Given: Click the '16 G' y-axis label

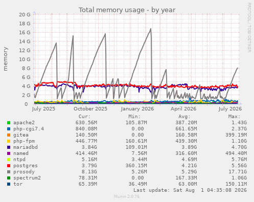Looking at the screenshot, I should [x=25, y=32].
